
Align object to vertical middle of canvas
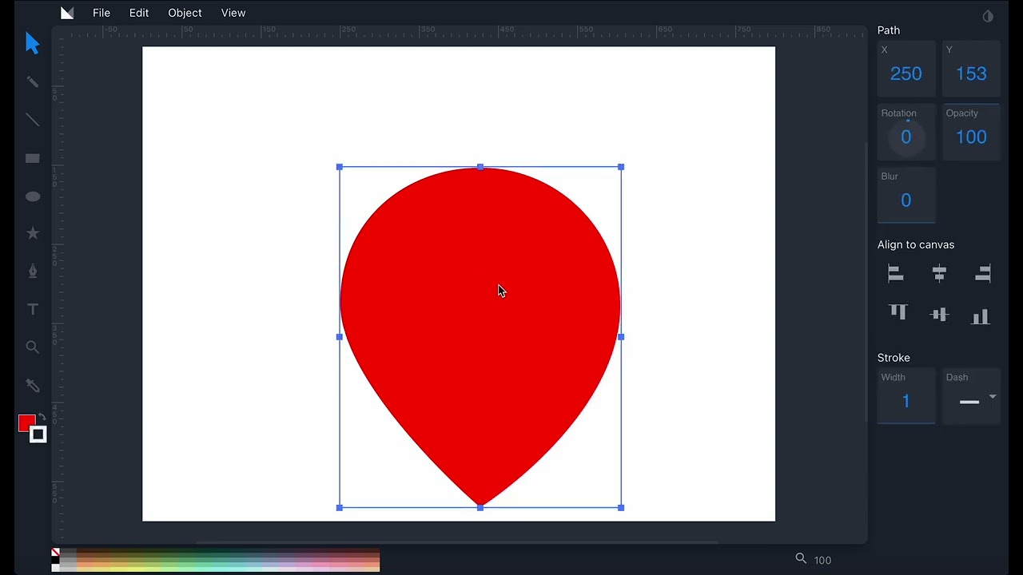[940, 315]
